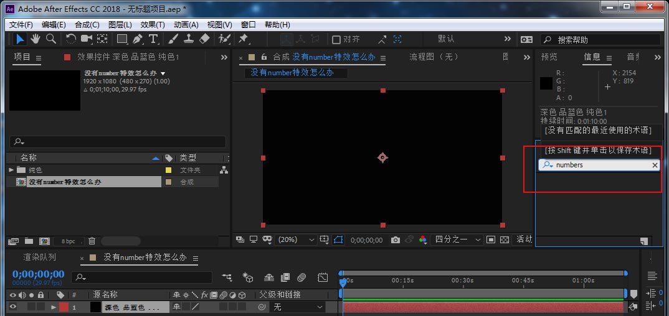Click the red label color of layer 1
This screenshot has width=669, height=316.
[x=64, y=307]
